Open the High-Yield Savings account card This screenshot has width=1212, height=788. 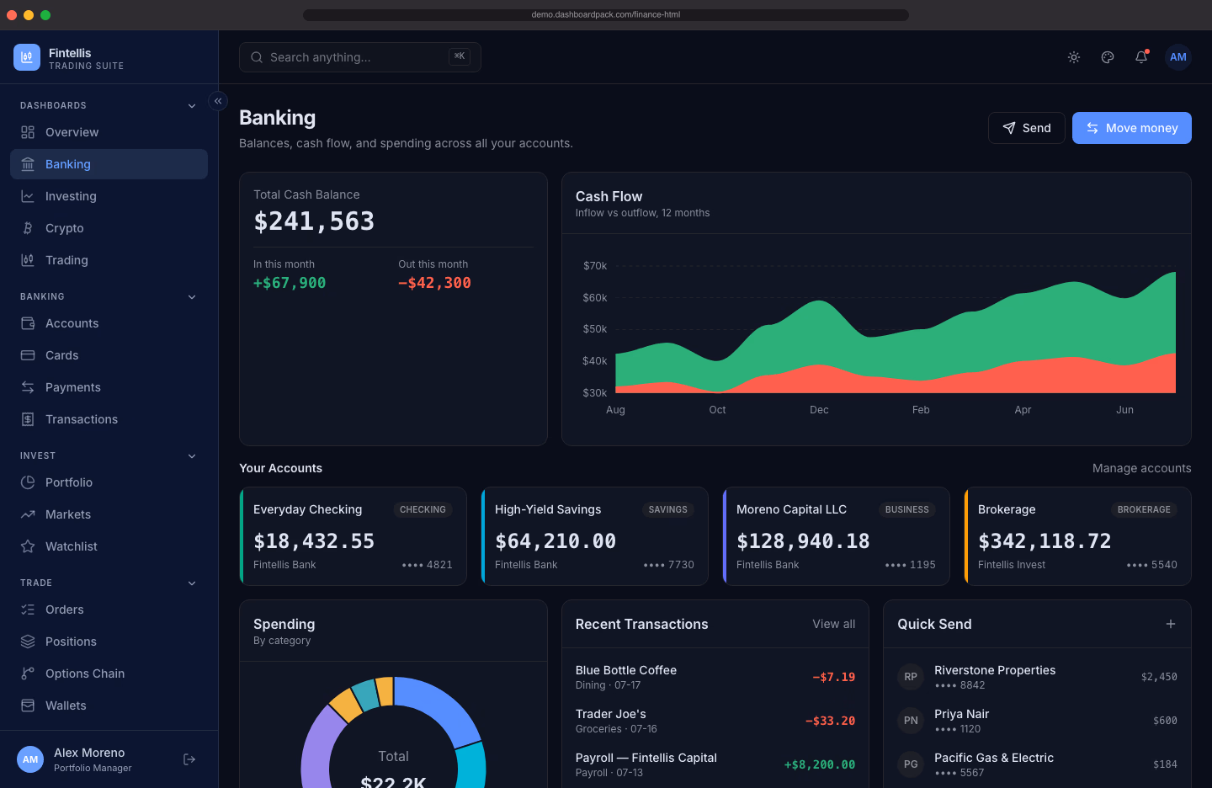pyautogui.click(x=594, y=536)
